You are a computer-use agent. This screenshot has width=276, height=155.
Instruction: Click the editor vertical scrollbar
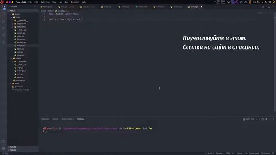(x=275, y=62)
